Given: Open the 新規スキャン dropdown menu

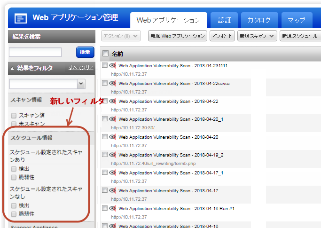Looking at the screenshot, I should click(x=257, y=36).
